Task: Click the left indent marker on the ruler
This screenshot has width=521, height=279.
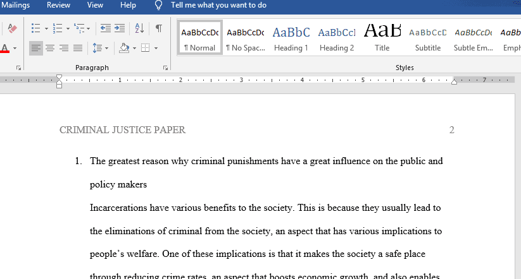Action: click(x=59, y=86)
